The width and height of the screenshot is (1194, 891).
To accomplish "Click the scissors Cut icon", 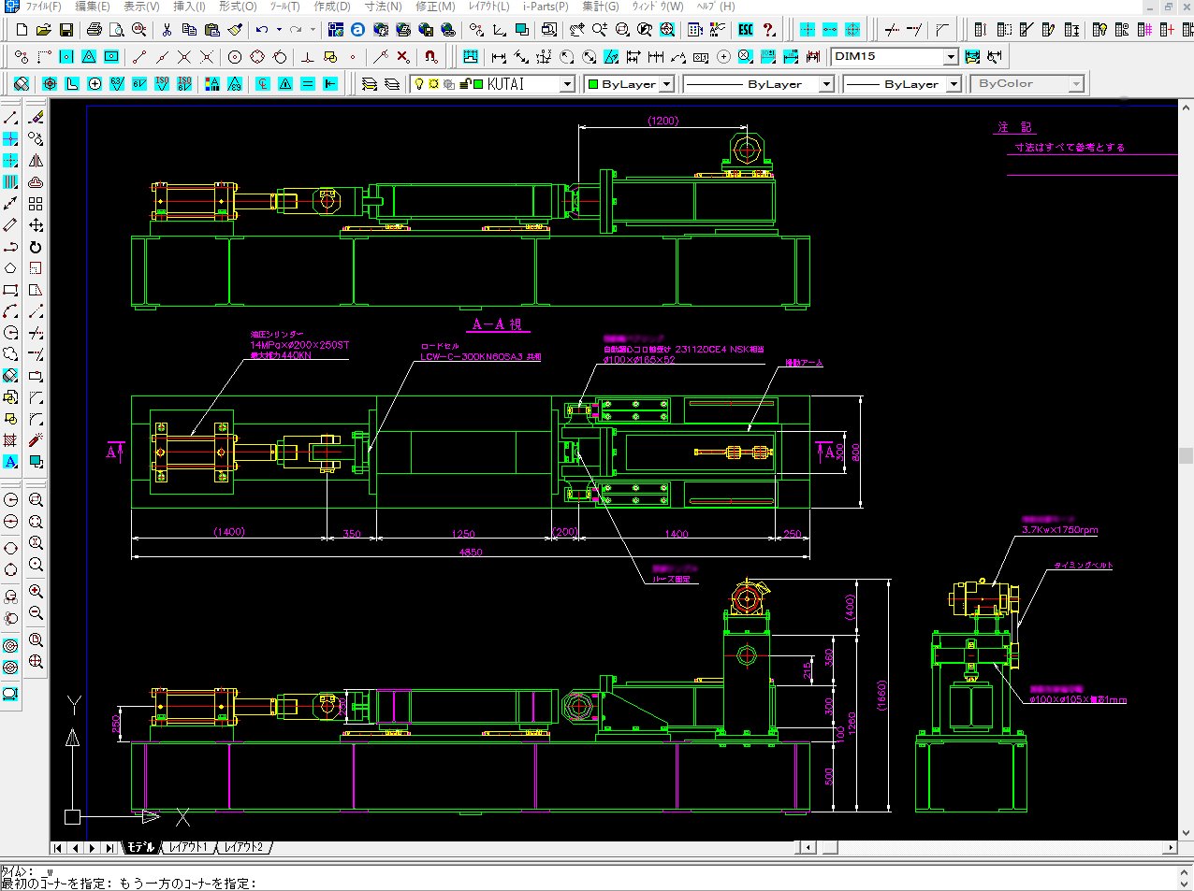I will point(166,30).
